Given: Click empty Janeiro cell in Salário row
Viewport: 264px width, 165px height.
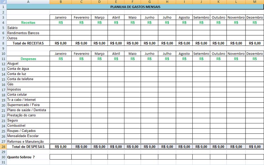Looking at the screenshot, I should [x=61, y=28].
